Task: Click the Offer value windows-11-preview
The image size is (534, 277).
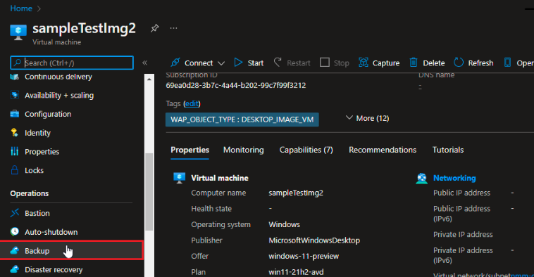Action: click(x=304, y=257)
